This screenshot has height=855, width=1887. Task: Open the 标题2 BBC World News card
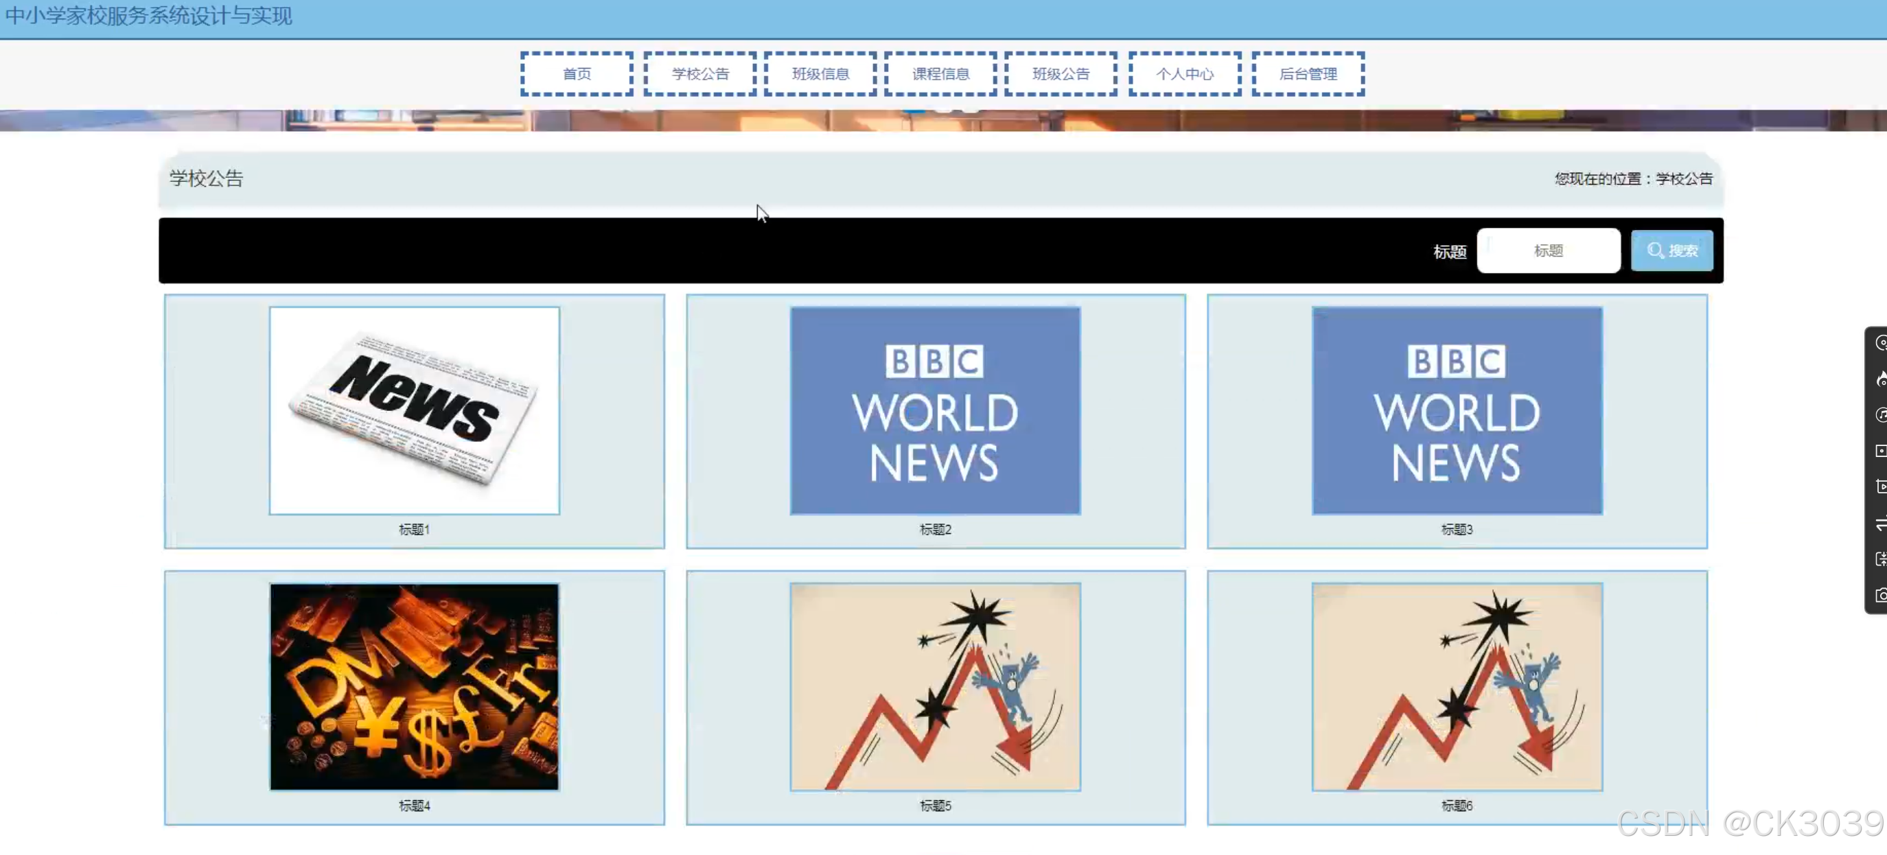tap(935, 410)
